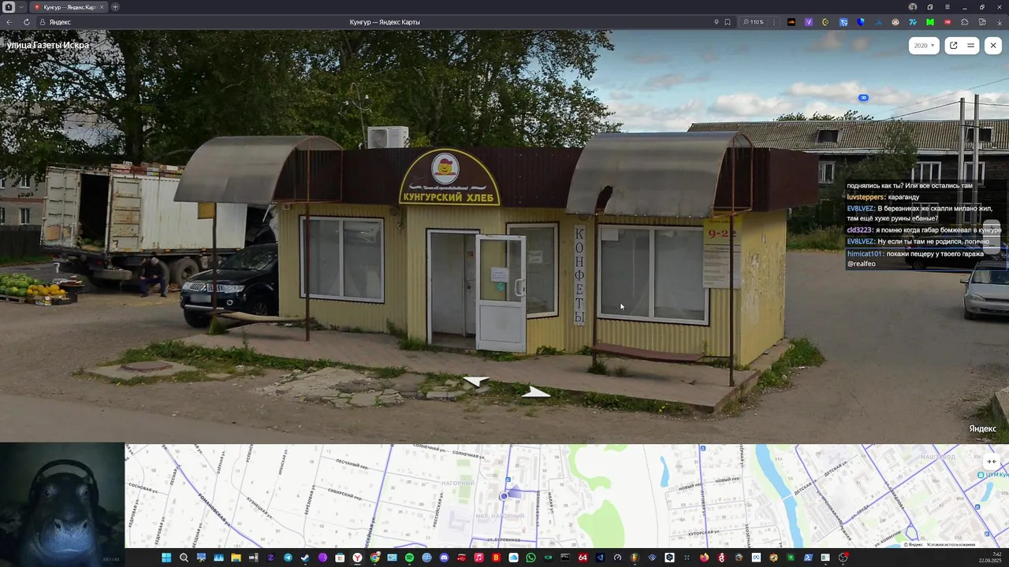Click the SoundCloud extension icon
Image resolution: width=1009 pixels, height=567 pixels.
791,22
